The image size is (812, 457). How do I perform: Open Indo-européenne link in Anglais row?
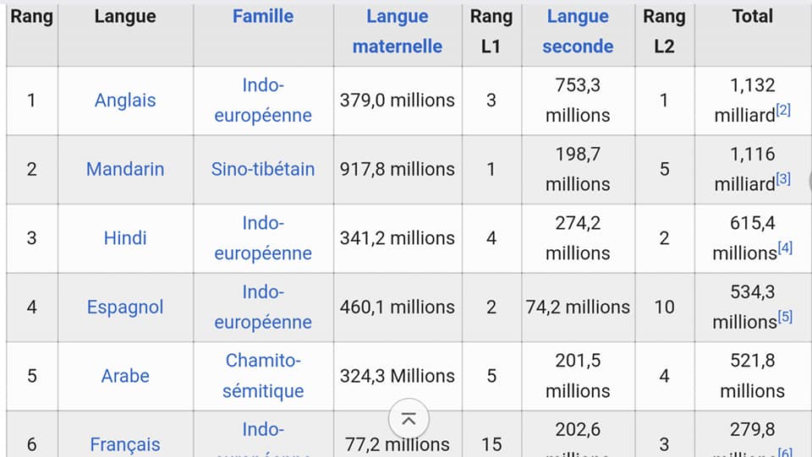[x=263, y=100]
